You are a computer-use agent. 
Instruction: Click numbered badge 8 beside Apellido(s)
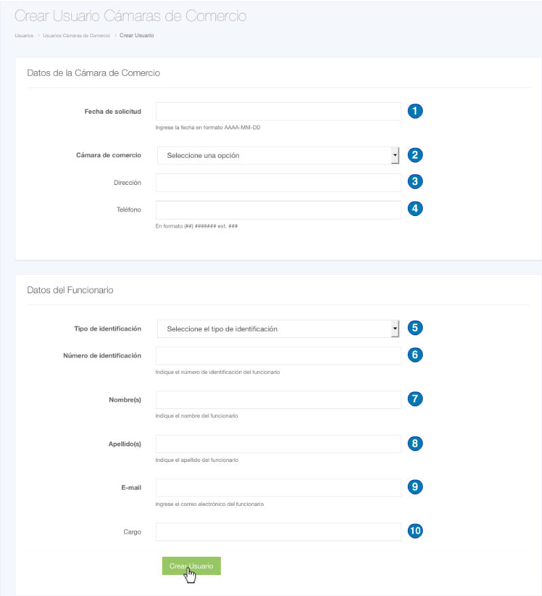(415, 444)
